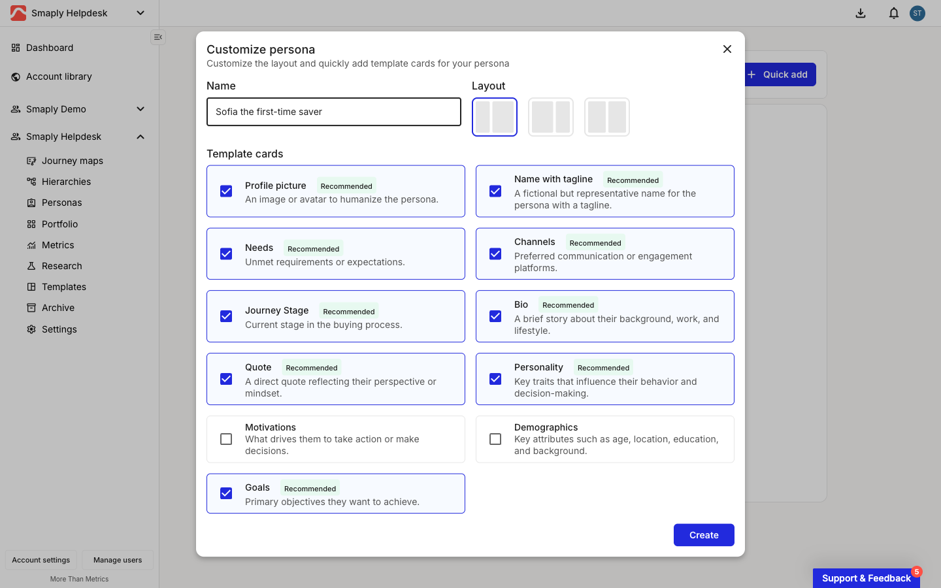Select the narrow-left column layout thumbnail

495,117
